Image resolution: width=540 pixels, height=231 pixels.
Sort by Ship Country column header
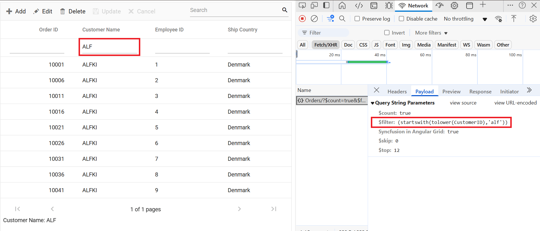click(x=243, y=30)
